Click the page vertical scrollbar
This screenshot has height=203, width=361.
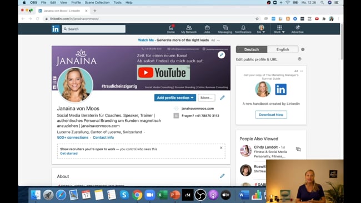pyautogui.click(x=342, y=42)
